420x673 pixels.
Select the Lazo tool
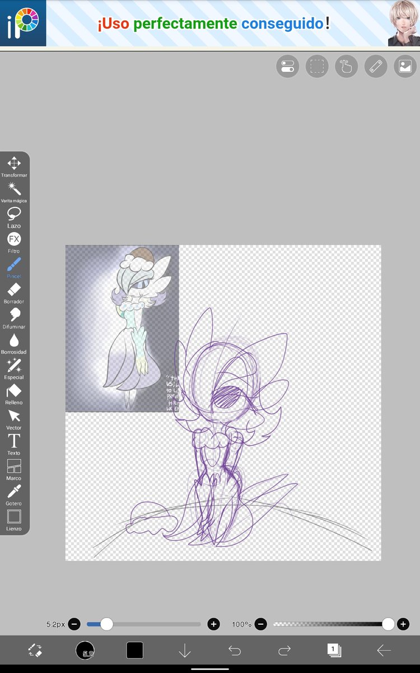tap(14, 217)
